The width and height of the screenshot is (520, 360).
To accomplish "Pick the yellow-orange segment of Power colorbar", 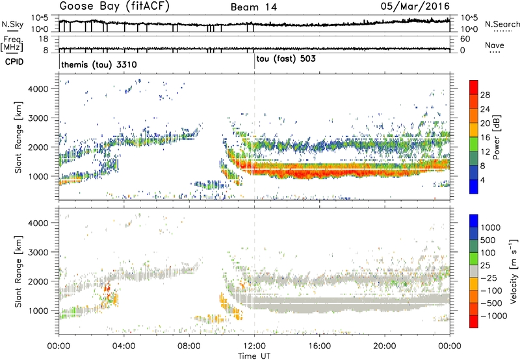I will tap(474, 129).
